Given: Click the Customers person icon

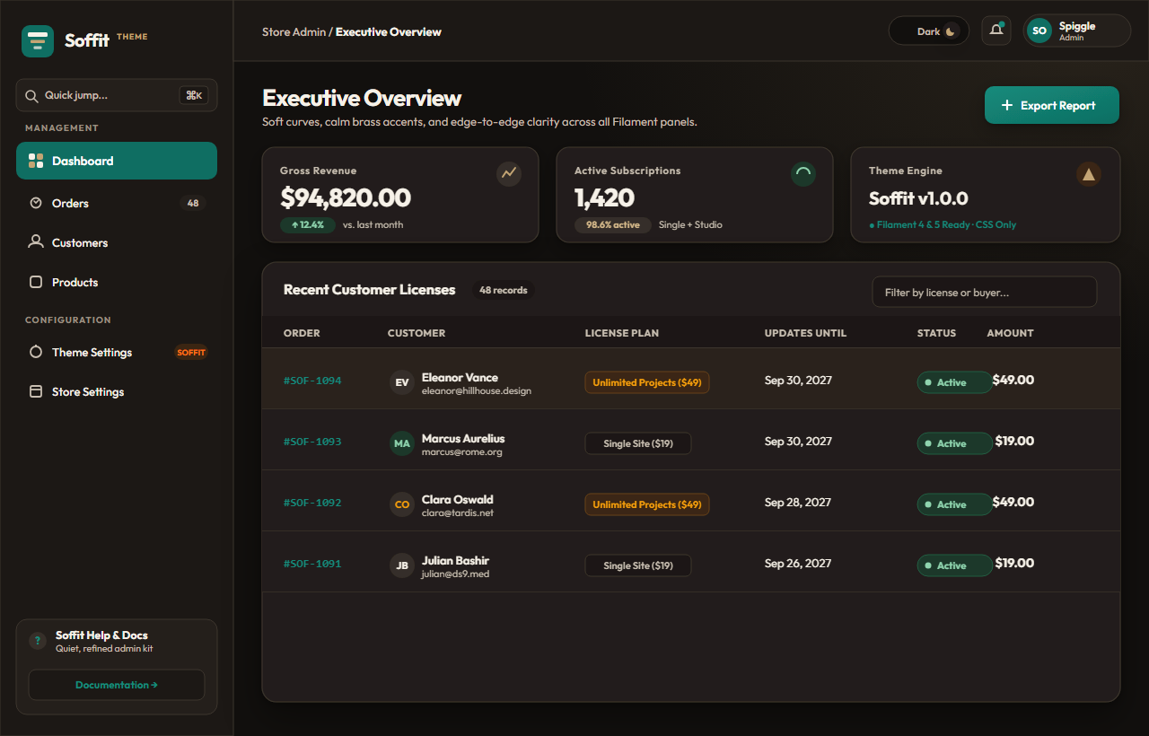Looking at the screenshot, I should coord(36,242).
